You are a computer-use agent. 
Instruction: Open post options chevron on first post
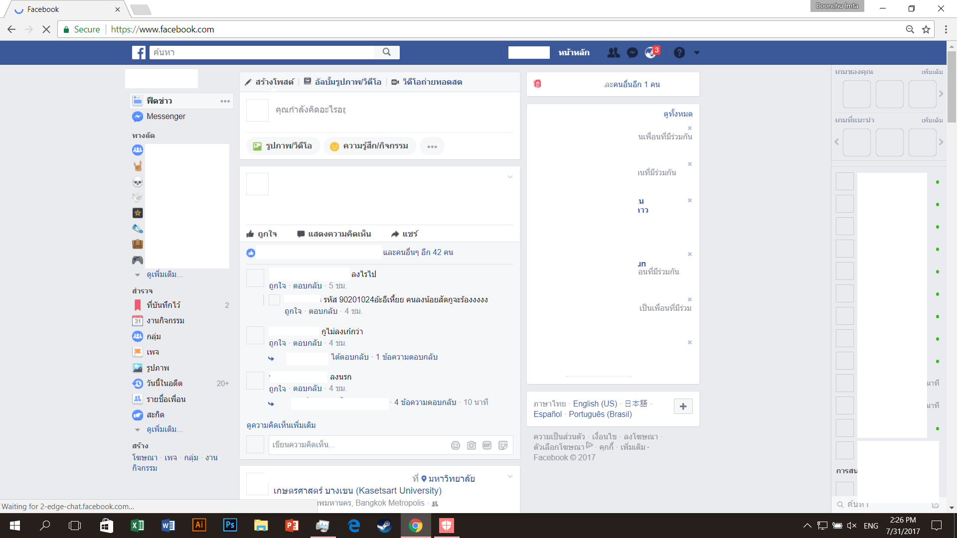pyautogui.click(x=510, y=177)
